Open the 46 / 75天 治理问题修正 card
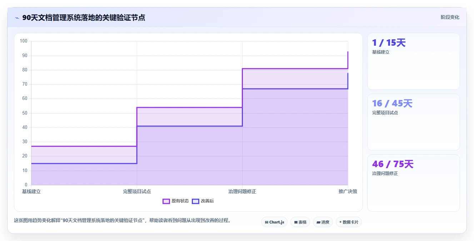 click(413, 183)
